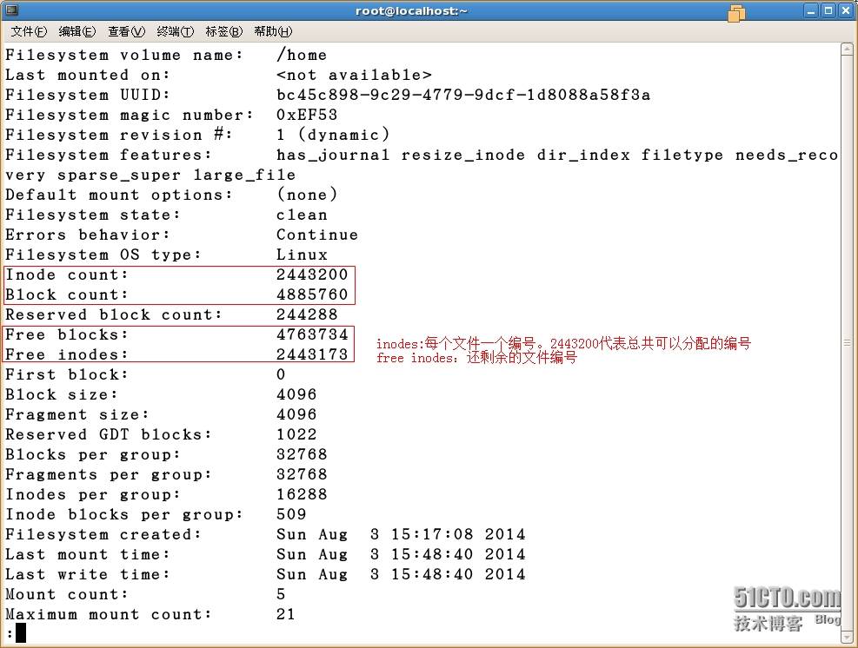The image size is (858, 648).
Task: Click the 0xEF53 magic number value
Action: coord(307,115)
